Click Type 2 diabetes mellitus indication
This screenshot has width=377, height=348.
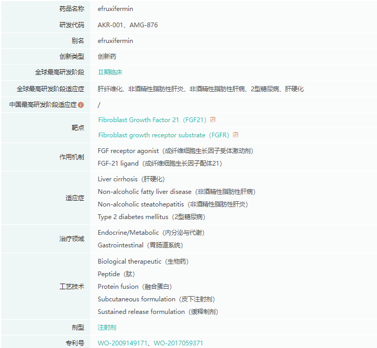pos(151,217)
